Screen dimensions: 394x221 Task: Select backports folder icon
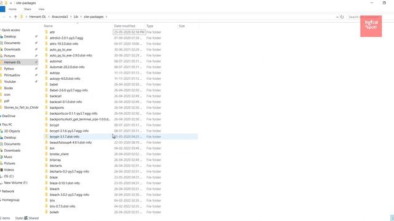46,107
